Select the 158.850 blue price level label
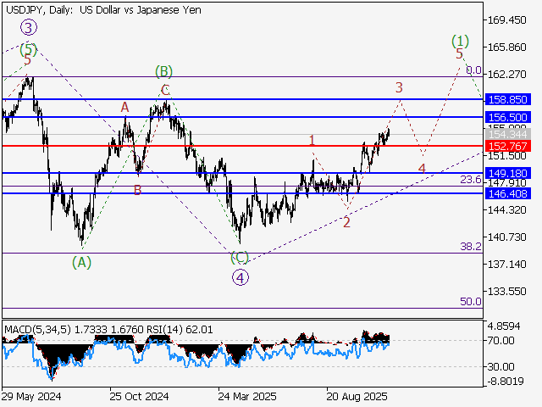This screenshot has width=542, height=407. [x=508, y=99]
